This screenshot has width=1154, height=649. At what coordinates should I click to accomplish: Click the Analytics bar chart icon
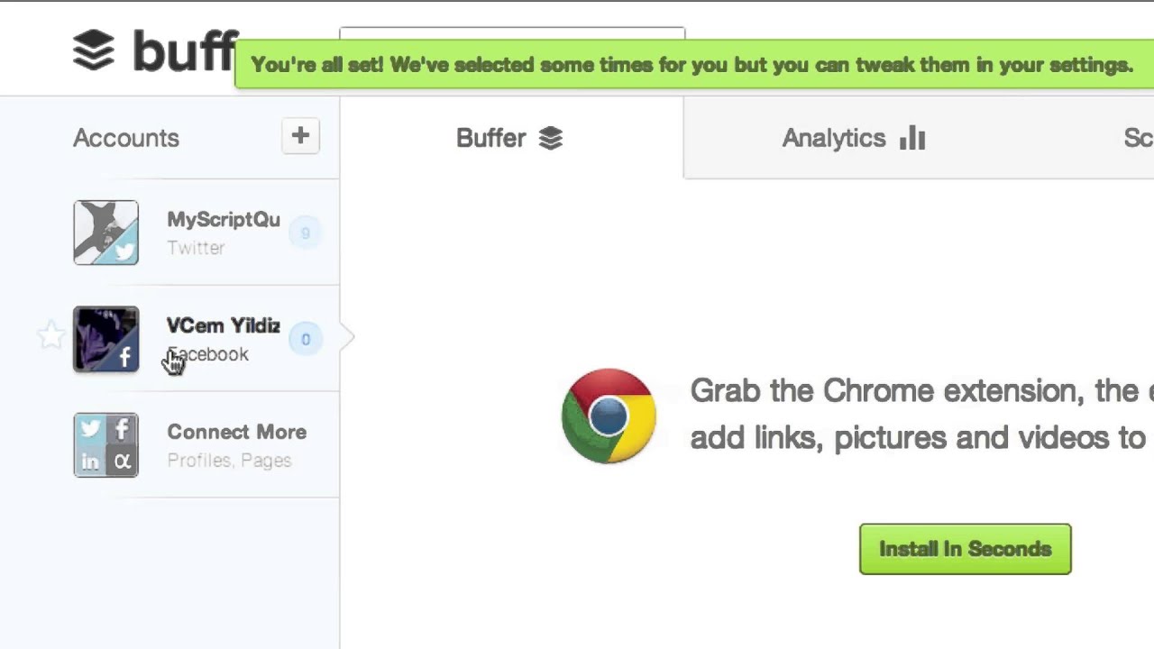(x=912, y=138)
